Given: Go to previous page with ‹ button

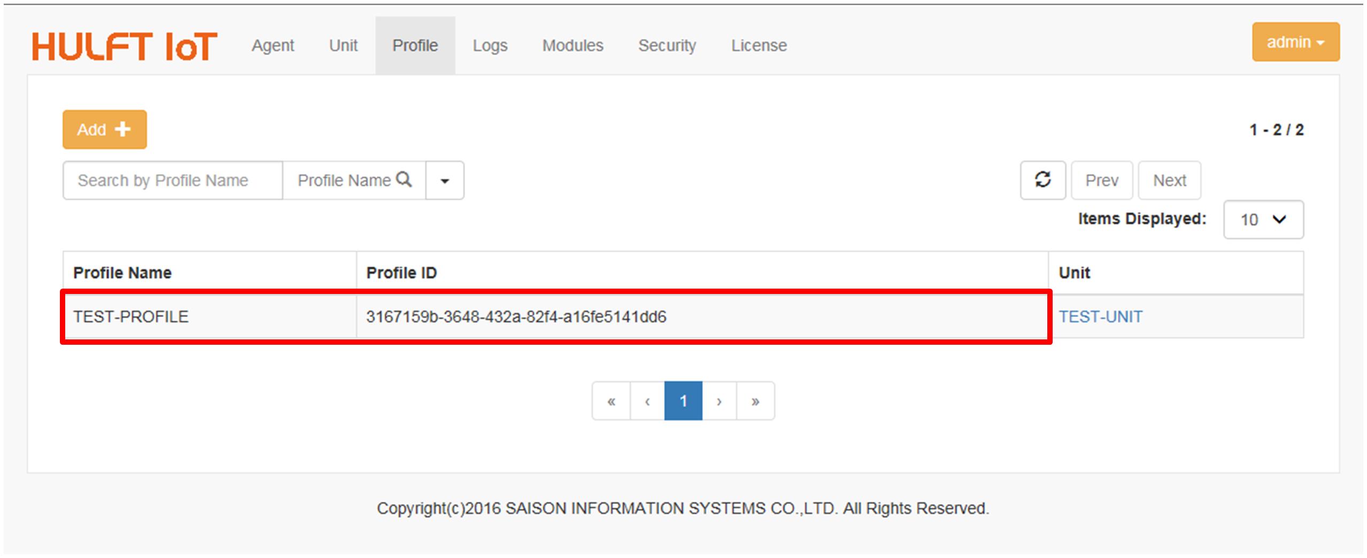Looking at the screenshot, I should pos(647,401).
